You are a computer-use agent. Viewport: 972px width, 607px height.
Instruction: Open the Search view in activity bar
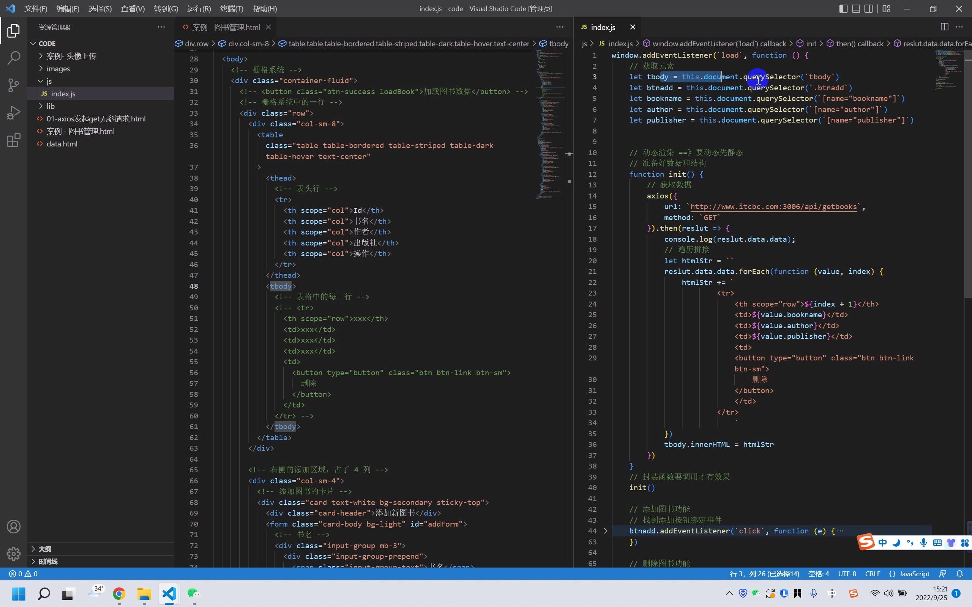[x=13, y=58]
